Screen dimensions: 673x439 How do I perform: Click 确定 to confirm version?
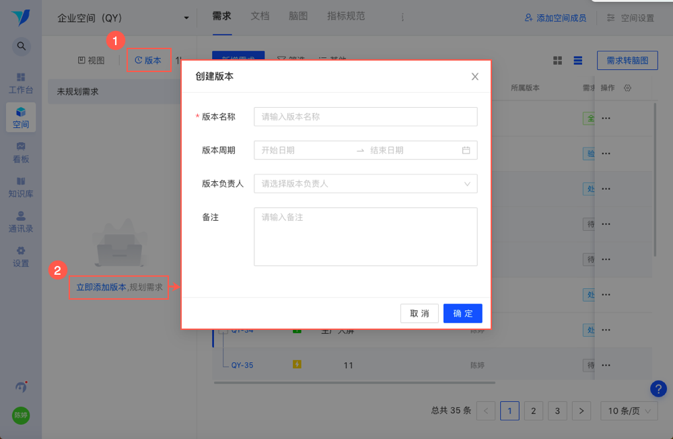pyautogui.click(x=463, y=313)
